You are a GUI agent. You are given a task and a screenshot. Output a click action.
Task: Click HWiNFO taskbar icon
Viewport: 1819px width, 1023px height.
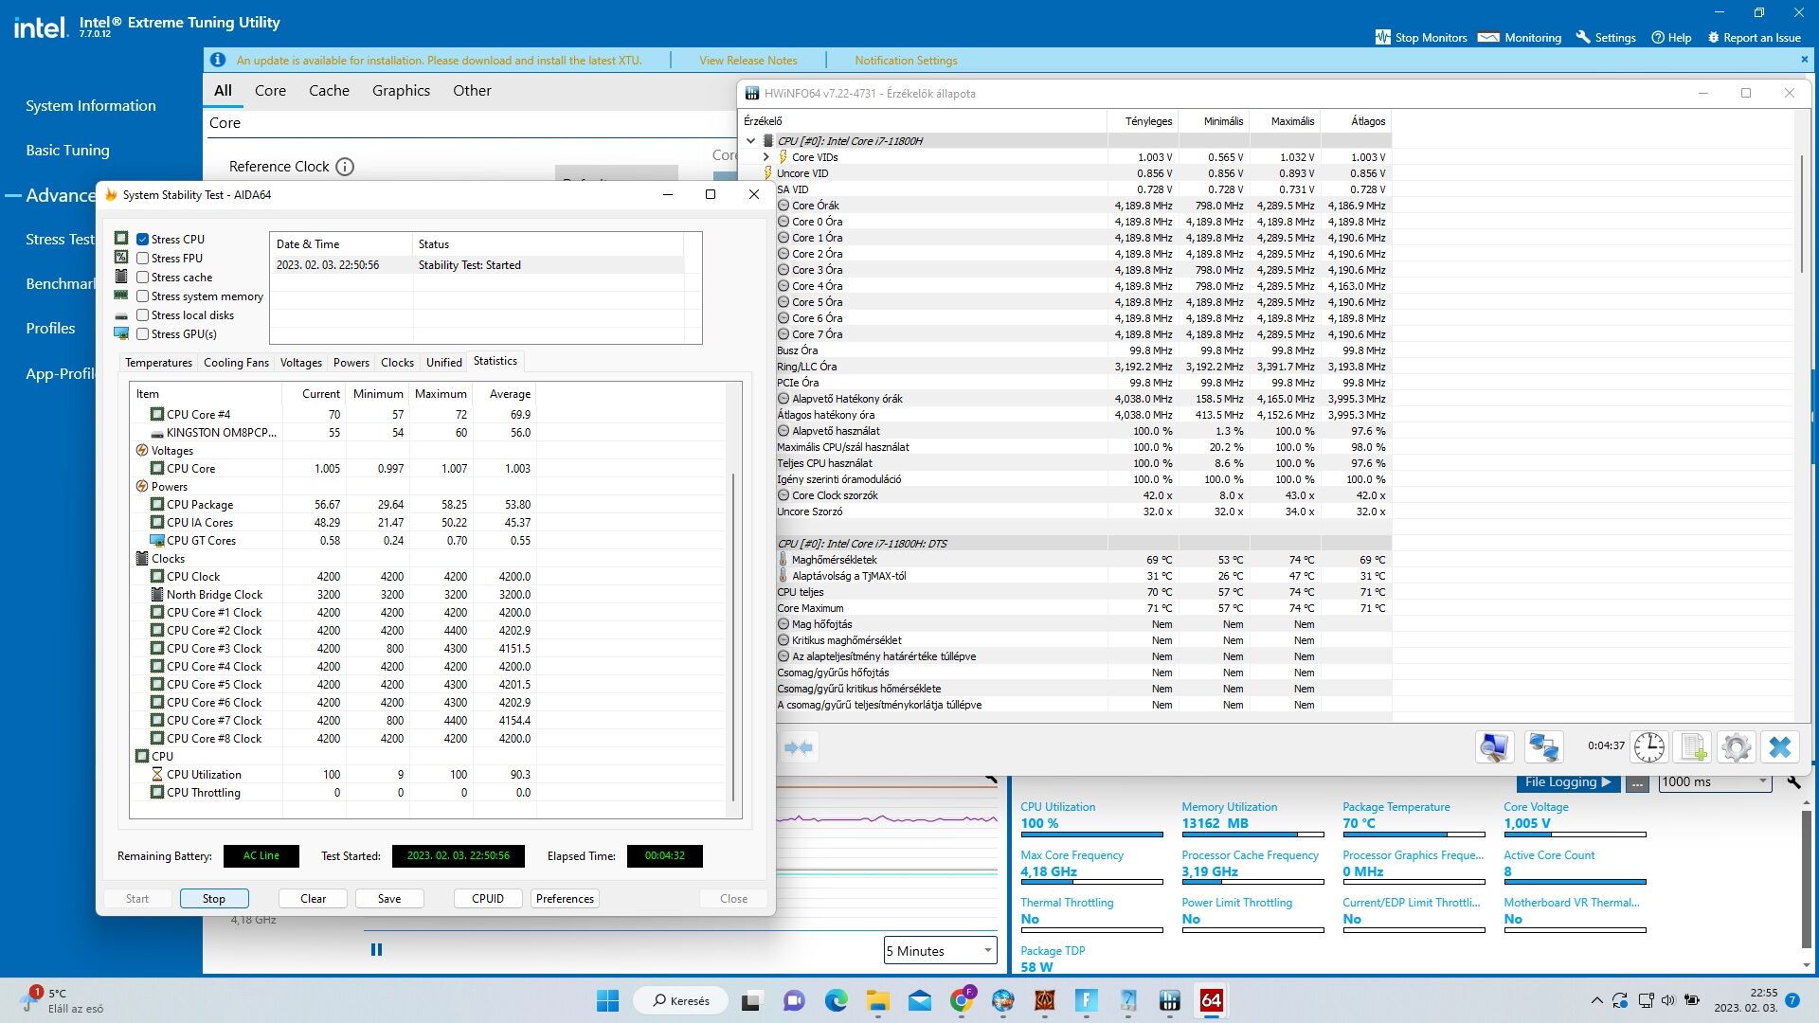coord(1169,1000)
